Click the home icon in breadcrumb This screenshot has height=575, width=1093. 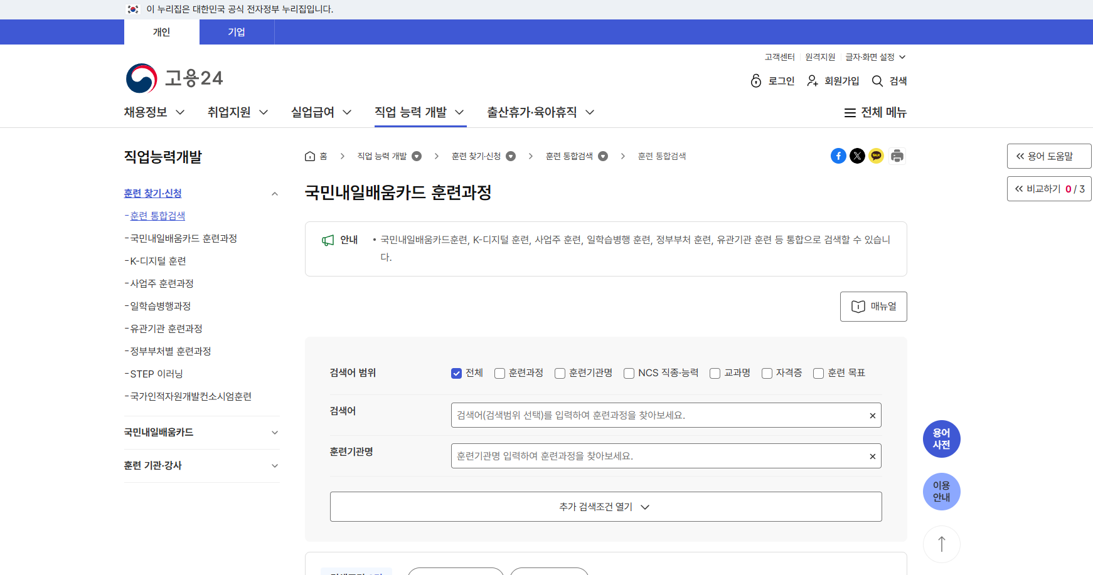[x=310, y=156]
